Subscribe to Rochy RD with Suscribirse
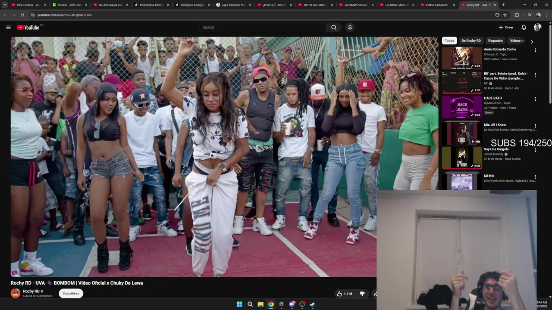Screen dimensions: 552x310 (71, 293)
